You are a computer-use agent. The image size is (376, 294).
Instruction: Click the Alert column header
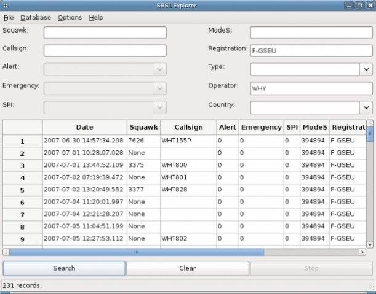pos(227,127)
